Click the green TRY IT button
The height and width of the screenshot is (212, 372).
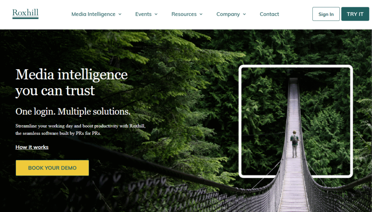coord(355,14)
